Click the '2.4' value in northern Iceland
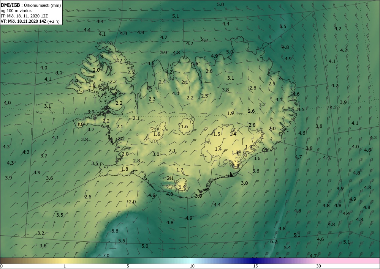Viewport: 380px width, 269px height. (x=162, y=82)
